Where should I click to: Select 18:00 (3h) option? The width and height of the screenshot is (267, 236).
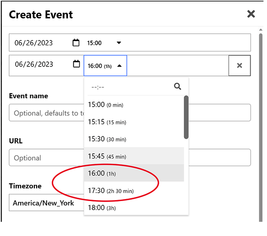point(134,208)
